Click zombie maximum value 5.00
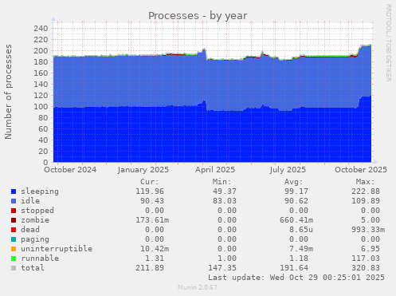 coord(371,220)
